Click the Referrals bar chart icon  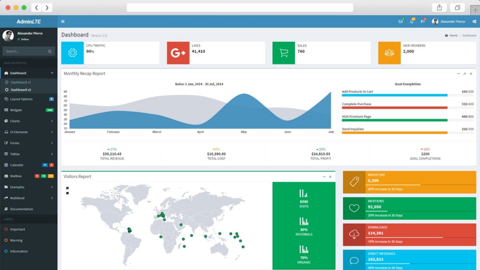tap(304, 221)
